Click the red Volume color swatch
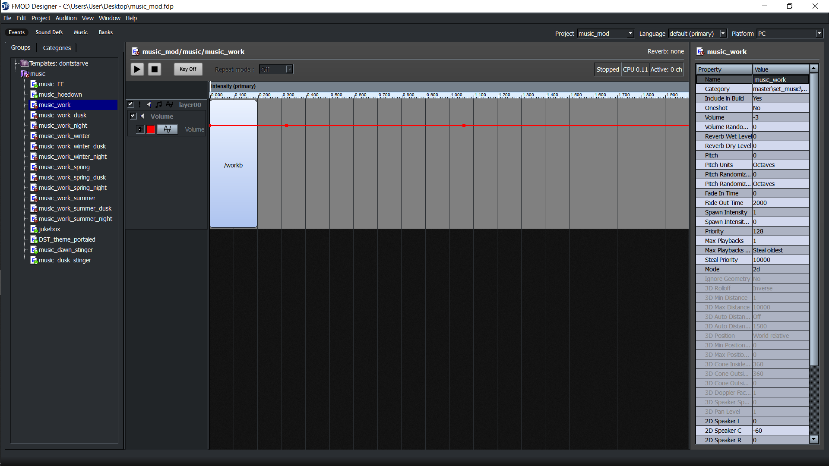829x466 pixels. click(x=151, y=129)
